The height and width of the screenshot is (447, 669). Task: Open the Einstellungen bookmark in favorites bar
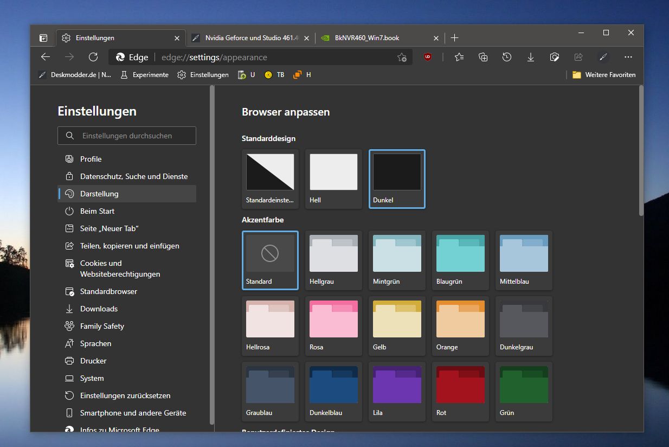tap(203, 75)
